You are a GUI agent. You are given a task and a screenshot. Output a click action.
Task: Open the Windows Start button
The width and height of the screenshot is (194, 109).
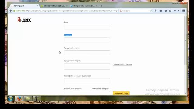coord(11,98)
